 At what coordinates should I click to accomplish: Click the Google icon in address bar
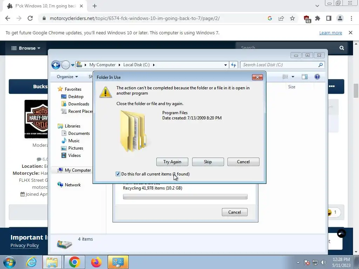[270, 18]
